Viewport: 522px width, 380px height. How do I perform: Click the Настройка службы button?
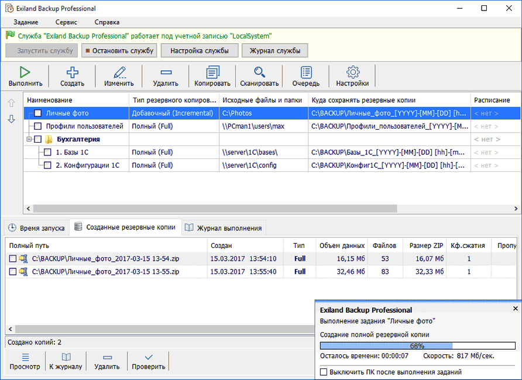(x=200, y=51)
